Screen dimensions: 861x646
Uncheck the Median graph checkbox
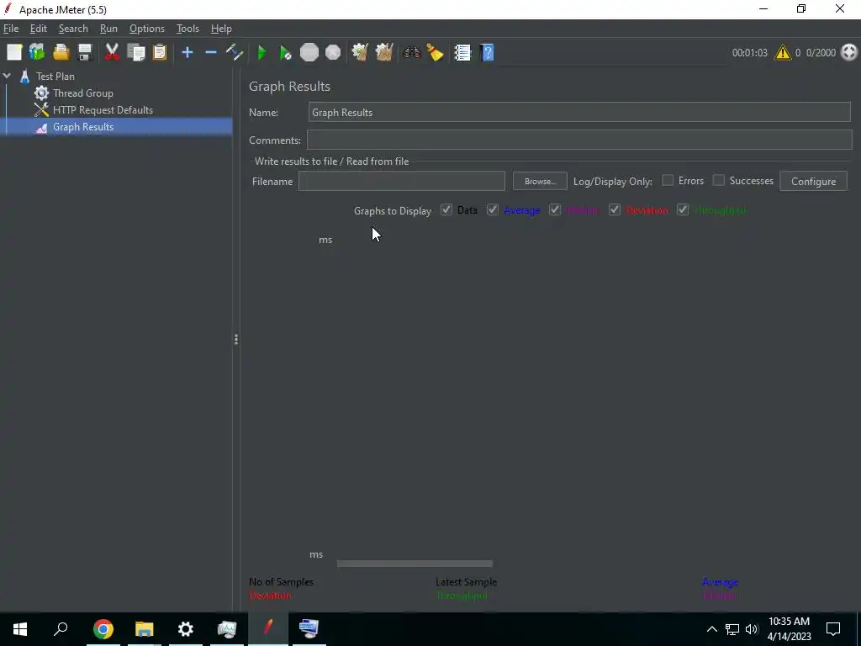(x=555, y=209)
